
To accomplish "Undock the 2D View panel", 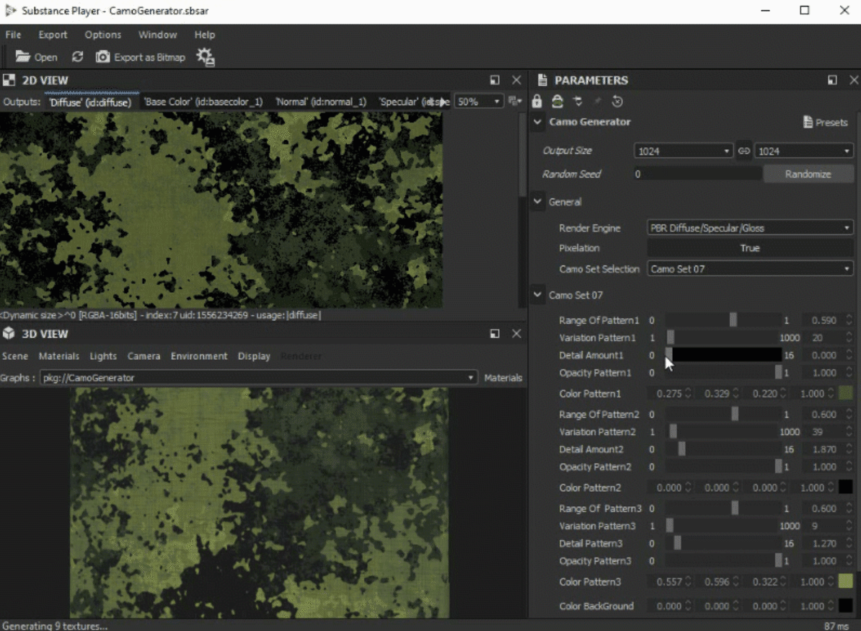I will coord(495,80).
